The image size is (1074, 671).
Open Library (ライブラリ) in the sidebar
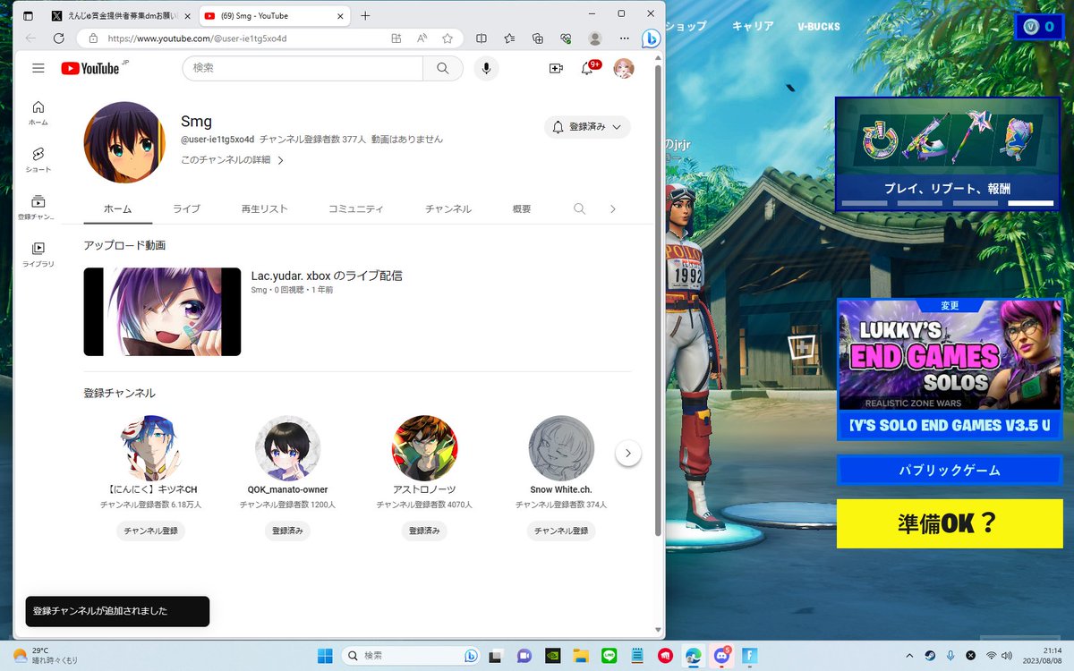click(38, 255)
